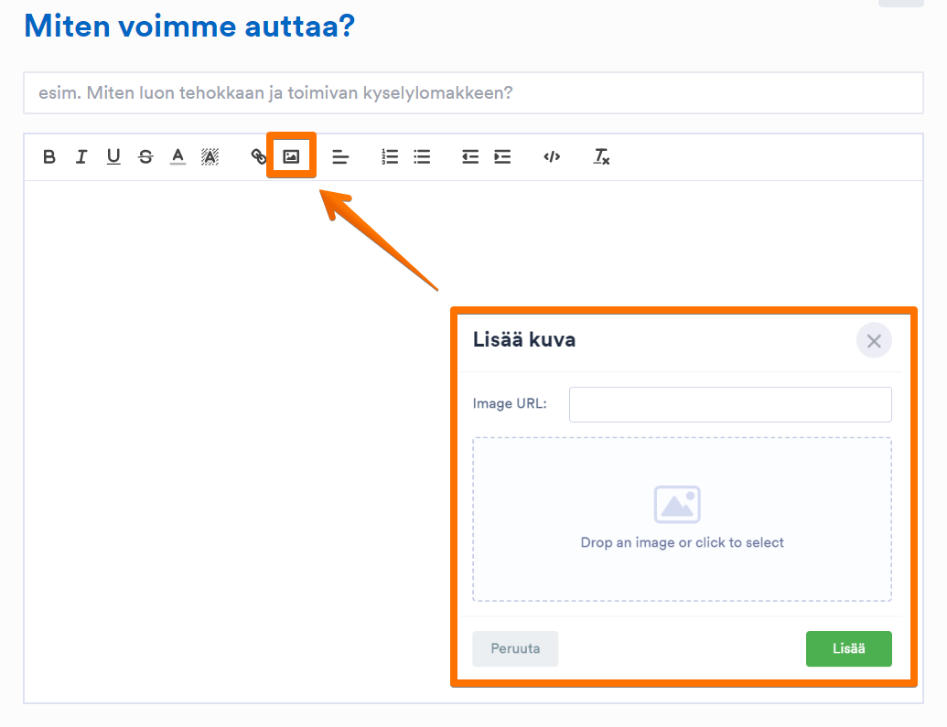Start a bulleted list
The width and height of the screenshot is (947, 727).
coord(422,157)
